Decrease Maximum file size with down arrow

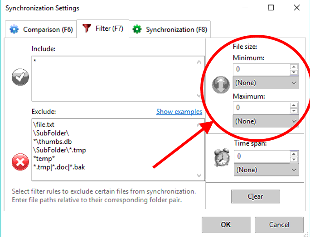294,111
